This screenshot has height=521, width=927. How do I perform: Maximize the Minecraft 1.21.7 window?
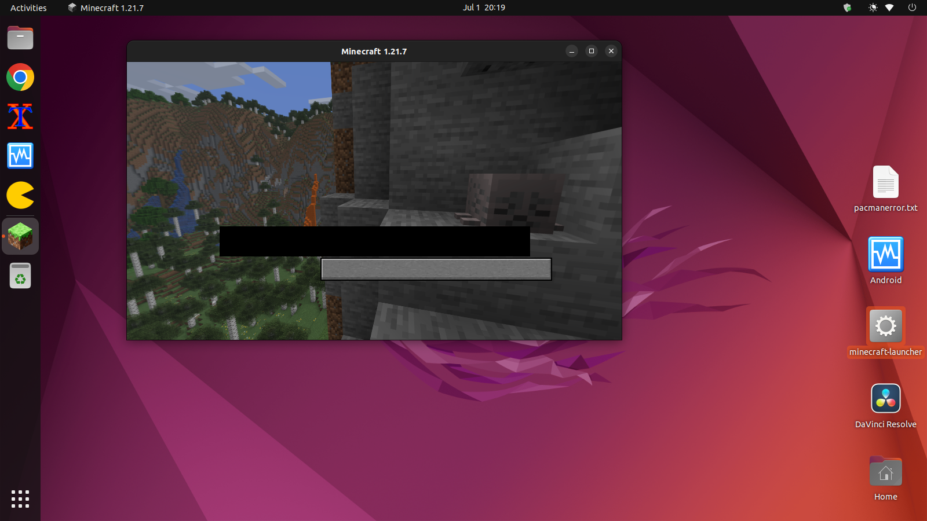592,51
